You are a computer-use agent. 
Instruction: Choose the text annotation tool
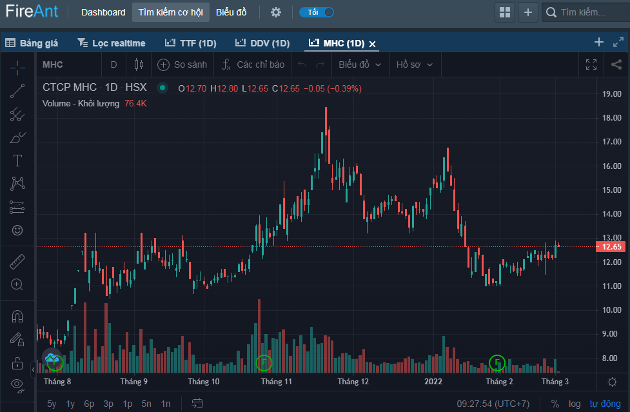click(x=17, y=161)
